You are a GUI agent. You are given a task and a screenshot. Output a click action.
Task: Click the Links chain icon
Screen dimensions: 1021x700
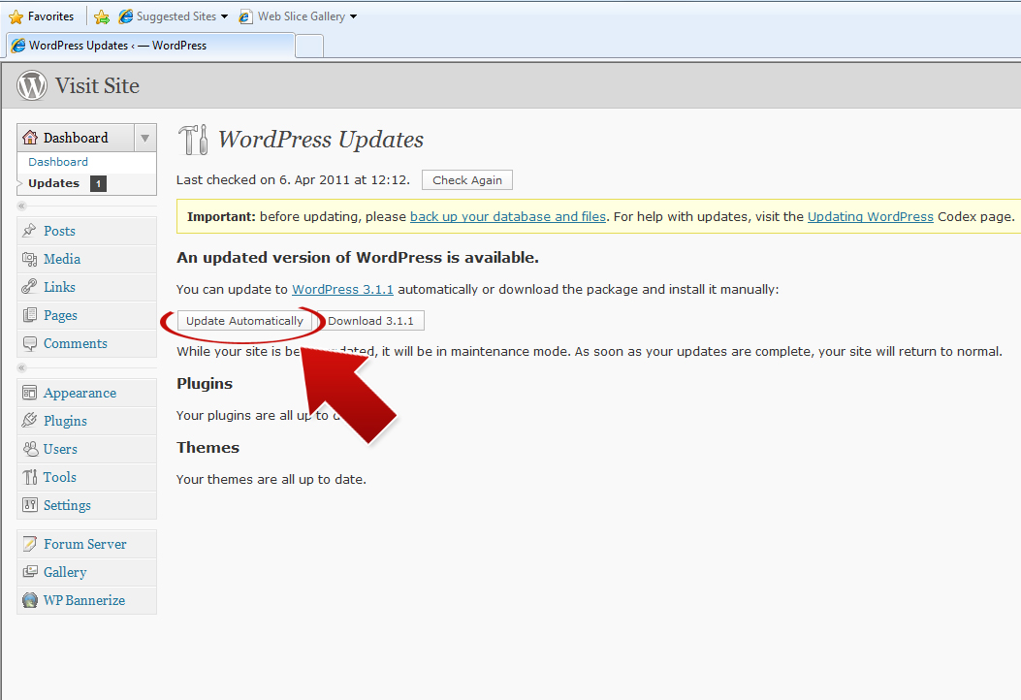tap(29, 287)
